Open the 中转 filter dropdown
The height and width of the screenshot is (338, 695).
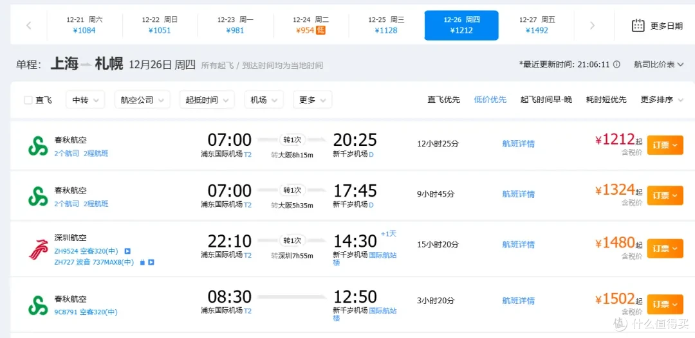tap(86, 100)
